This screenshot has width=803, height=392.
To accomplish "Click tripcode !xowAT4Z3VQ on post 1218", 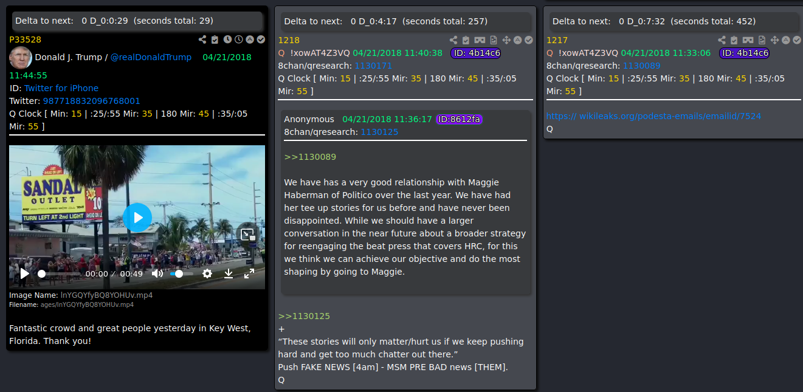I will [320, 53].
